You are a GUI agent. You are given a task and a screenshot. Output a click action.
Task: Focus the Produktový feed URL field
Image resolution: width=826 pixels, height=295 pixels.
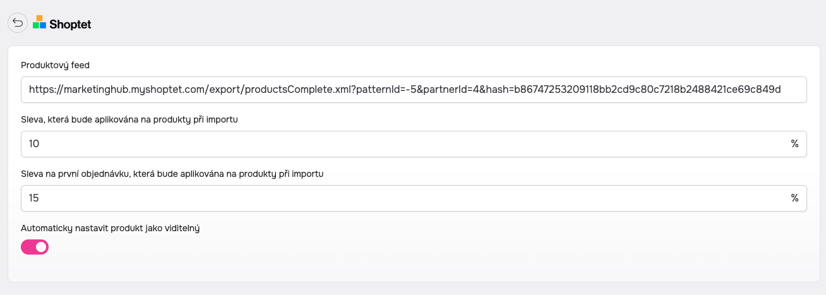(x=414, y=90)
